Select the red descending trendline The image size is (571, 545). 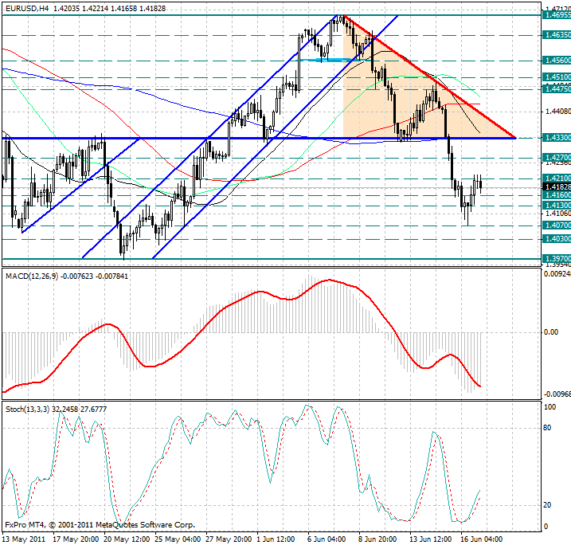tap(430, 76)
